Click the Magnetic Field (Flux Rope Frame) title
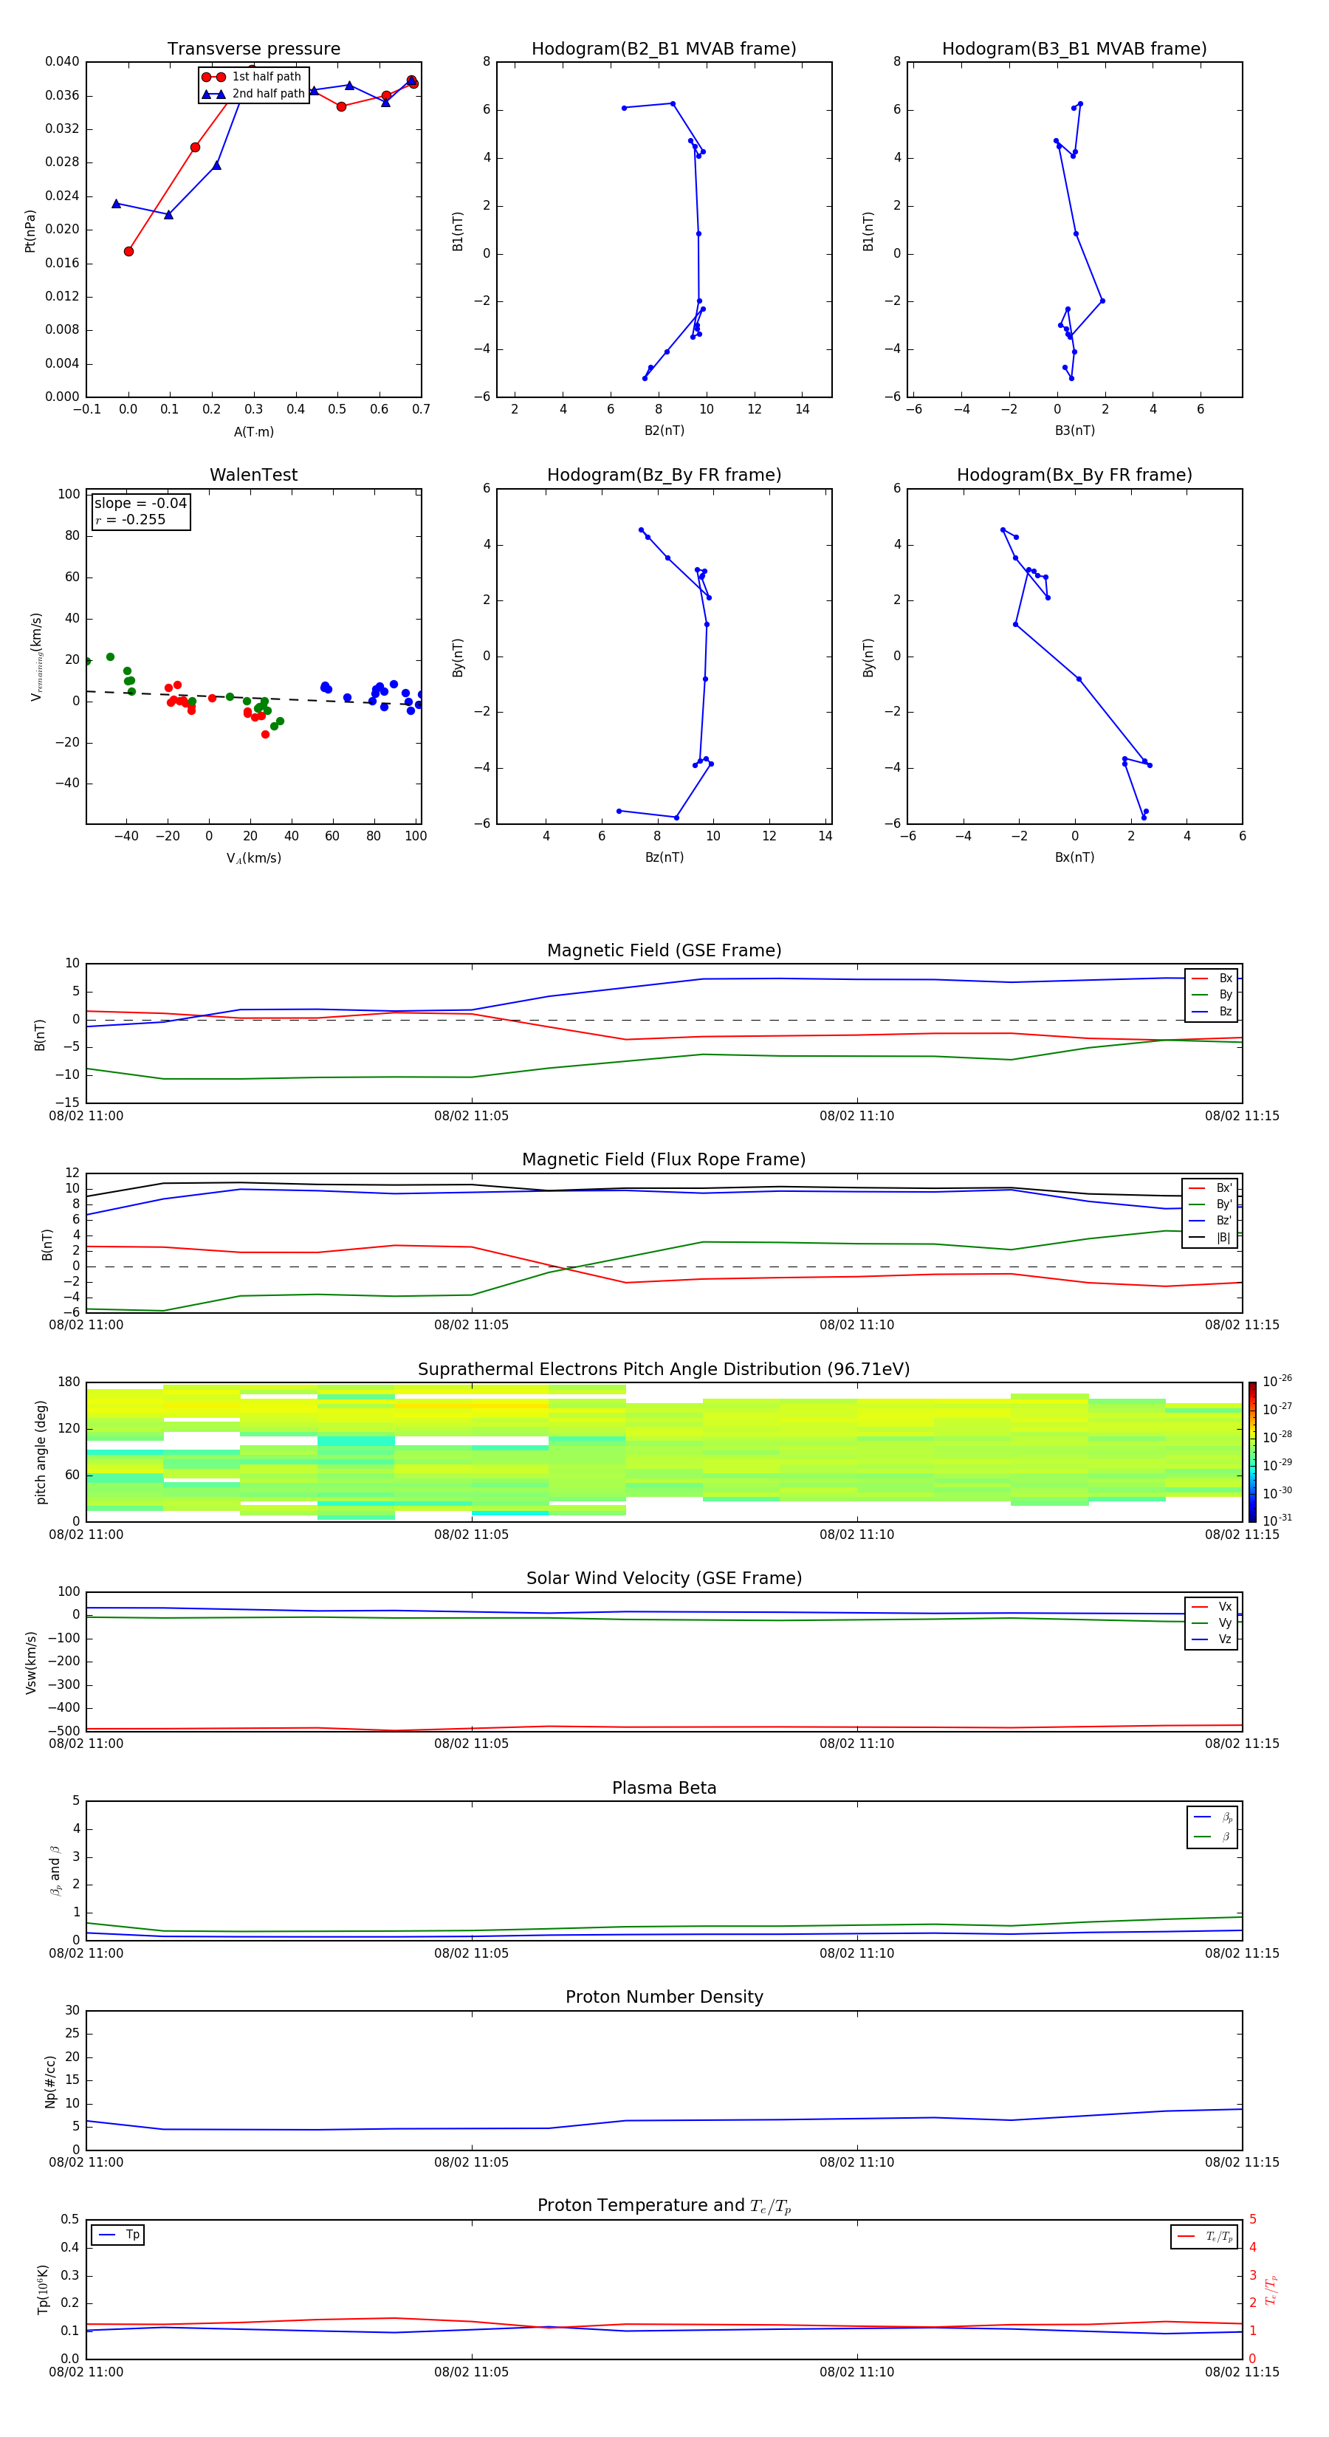1329x2437 pixels. click(664, 1160)
